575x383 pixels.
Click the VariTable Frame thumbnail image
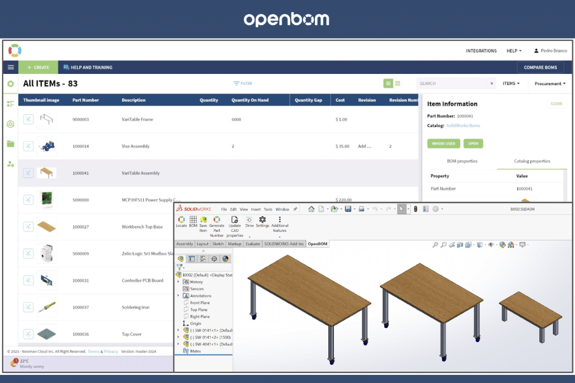[x=47, y=119]
